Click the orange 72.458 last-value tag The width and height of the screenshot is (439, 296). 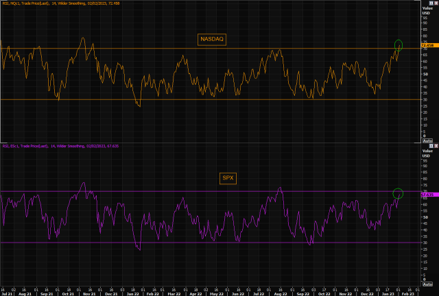coord(429,45)
